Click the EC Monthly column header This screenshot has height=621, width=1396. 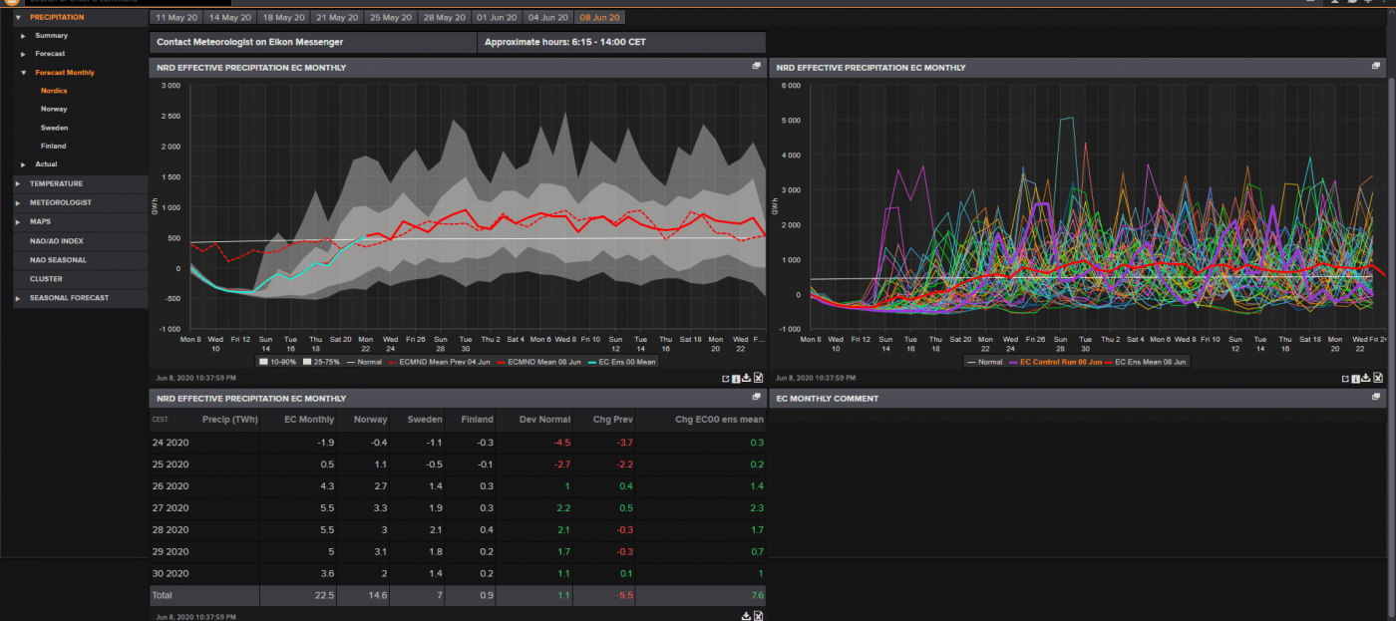point(309,420)
